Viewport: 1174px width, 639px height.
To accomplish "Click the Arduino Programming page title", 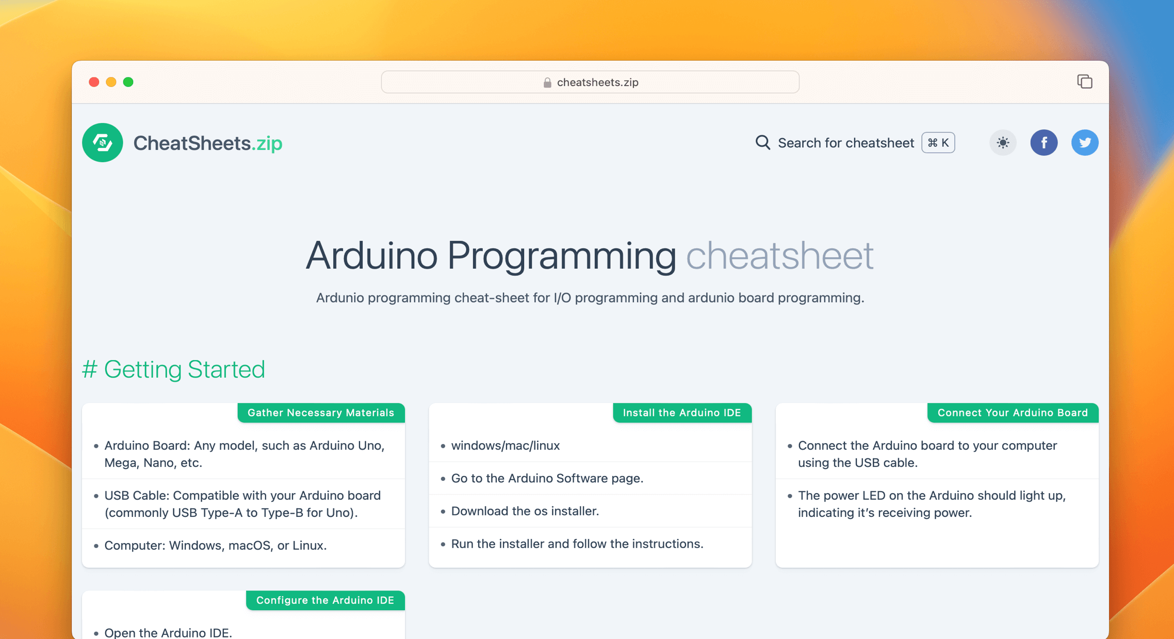I will click(590, 256).
